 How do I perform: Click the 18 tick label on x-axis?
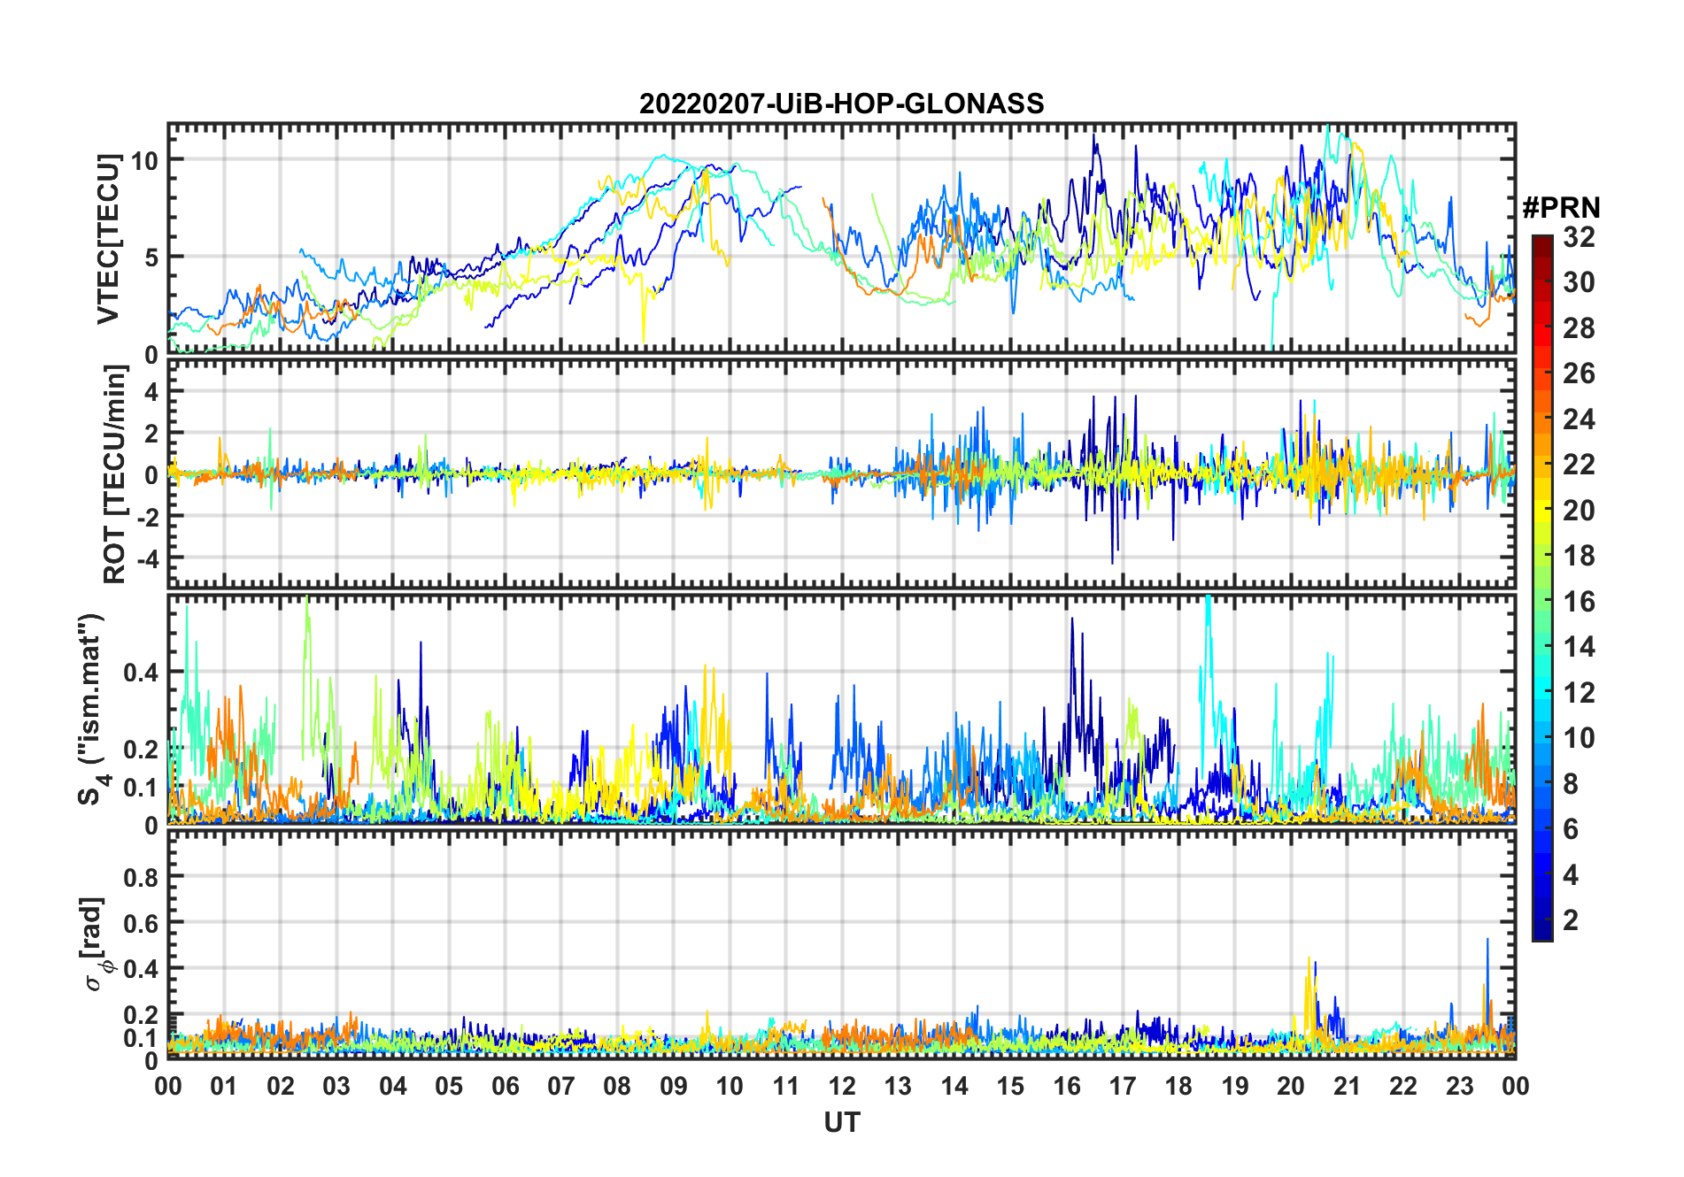(x=1178, y=1086)
